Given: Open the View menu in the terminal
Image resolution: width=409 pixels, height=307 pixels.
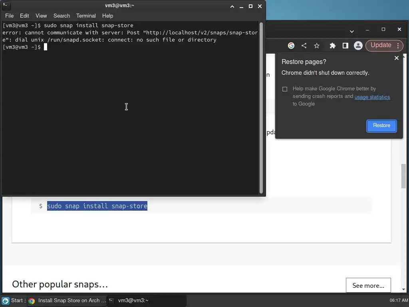Looking at the screenshot, I should (x=41, y=16).
